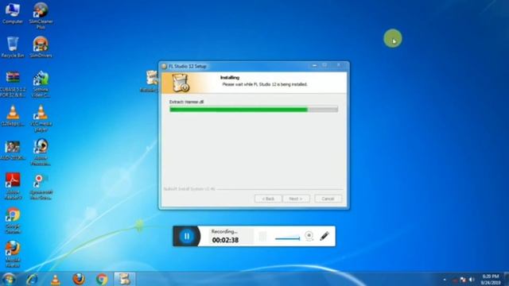Click the green installation progress bar

coord(254,110)
